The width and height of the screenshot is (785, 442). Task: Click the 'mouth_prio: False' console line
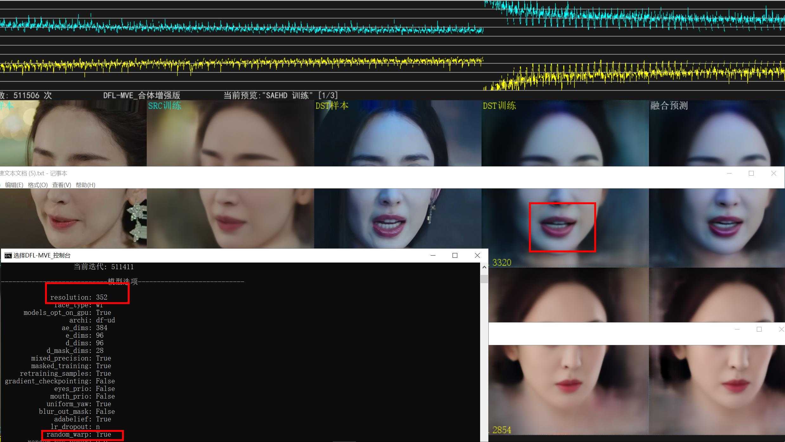click(x=82, y=396)
